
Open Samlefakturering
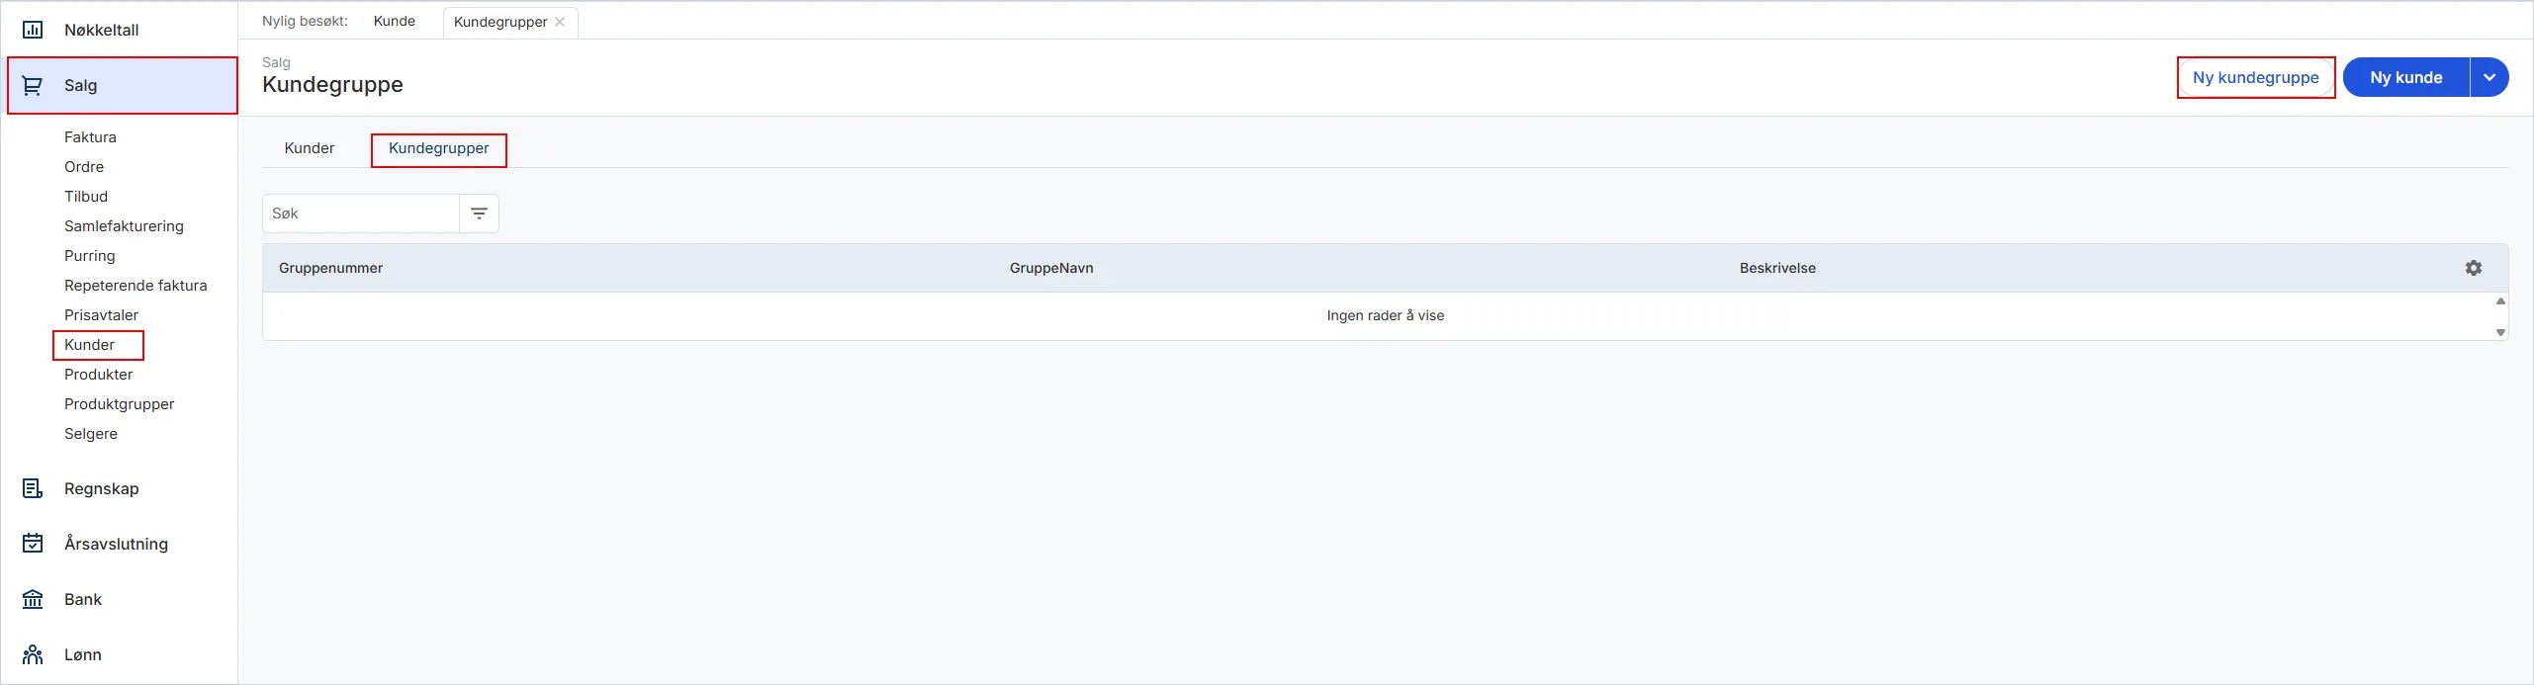click(x=124, y=226)
